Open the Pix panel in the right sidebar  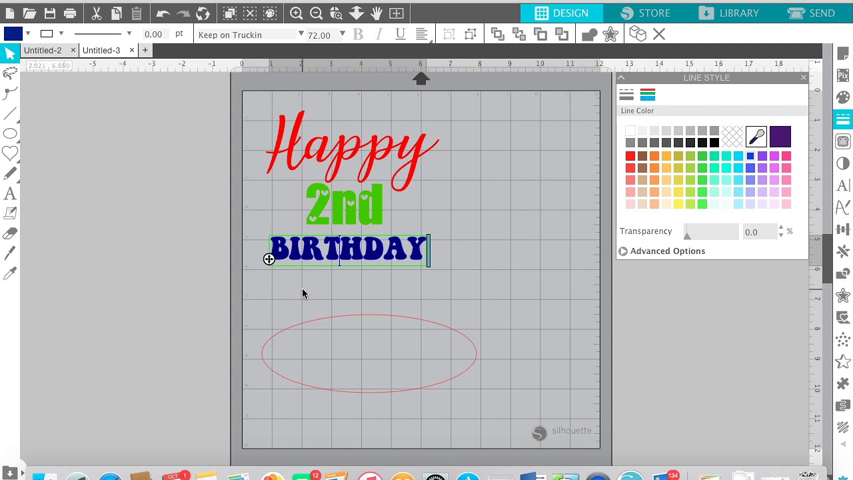[843, 75]
